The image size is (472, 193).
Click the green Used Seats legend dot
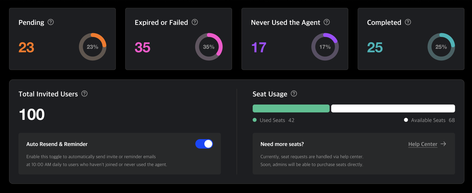pyautogui.click(x=254, y=120)
